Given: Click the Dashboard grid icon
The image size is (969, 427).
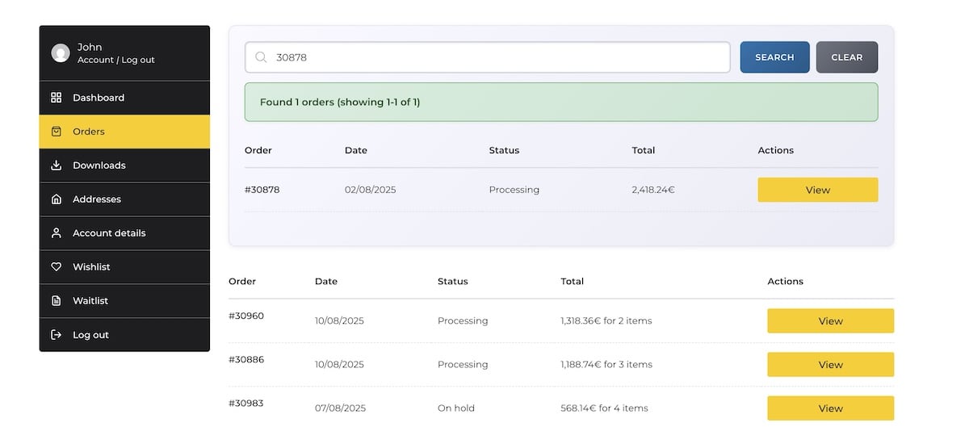Looking at the screenshot, I should pyautogui.click(x=57, y=98).
